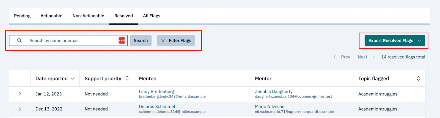Toggle Support priority sort arrows
440x118 pixels.
click(x=127, y=78)
